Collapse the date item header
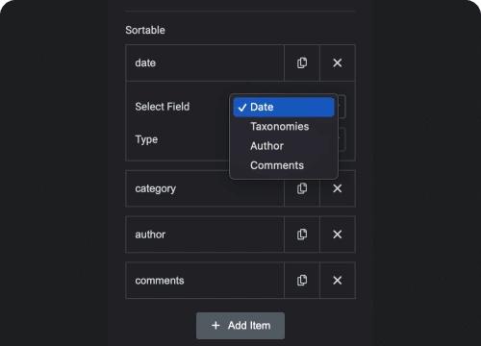This screenshot has height=346, width=481. (x=205, y=62)
